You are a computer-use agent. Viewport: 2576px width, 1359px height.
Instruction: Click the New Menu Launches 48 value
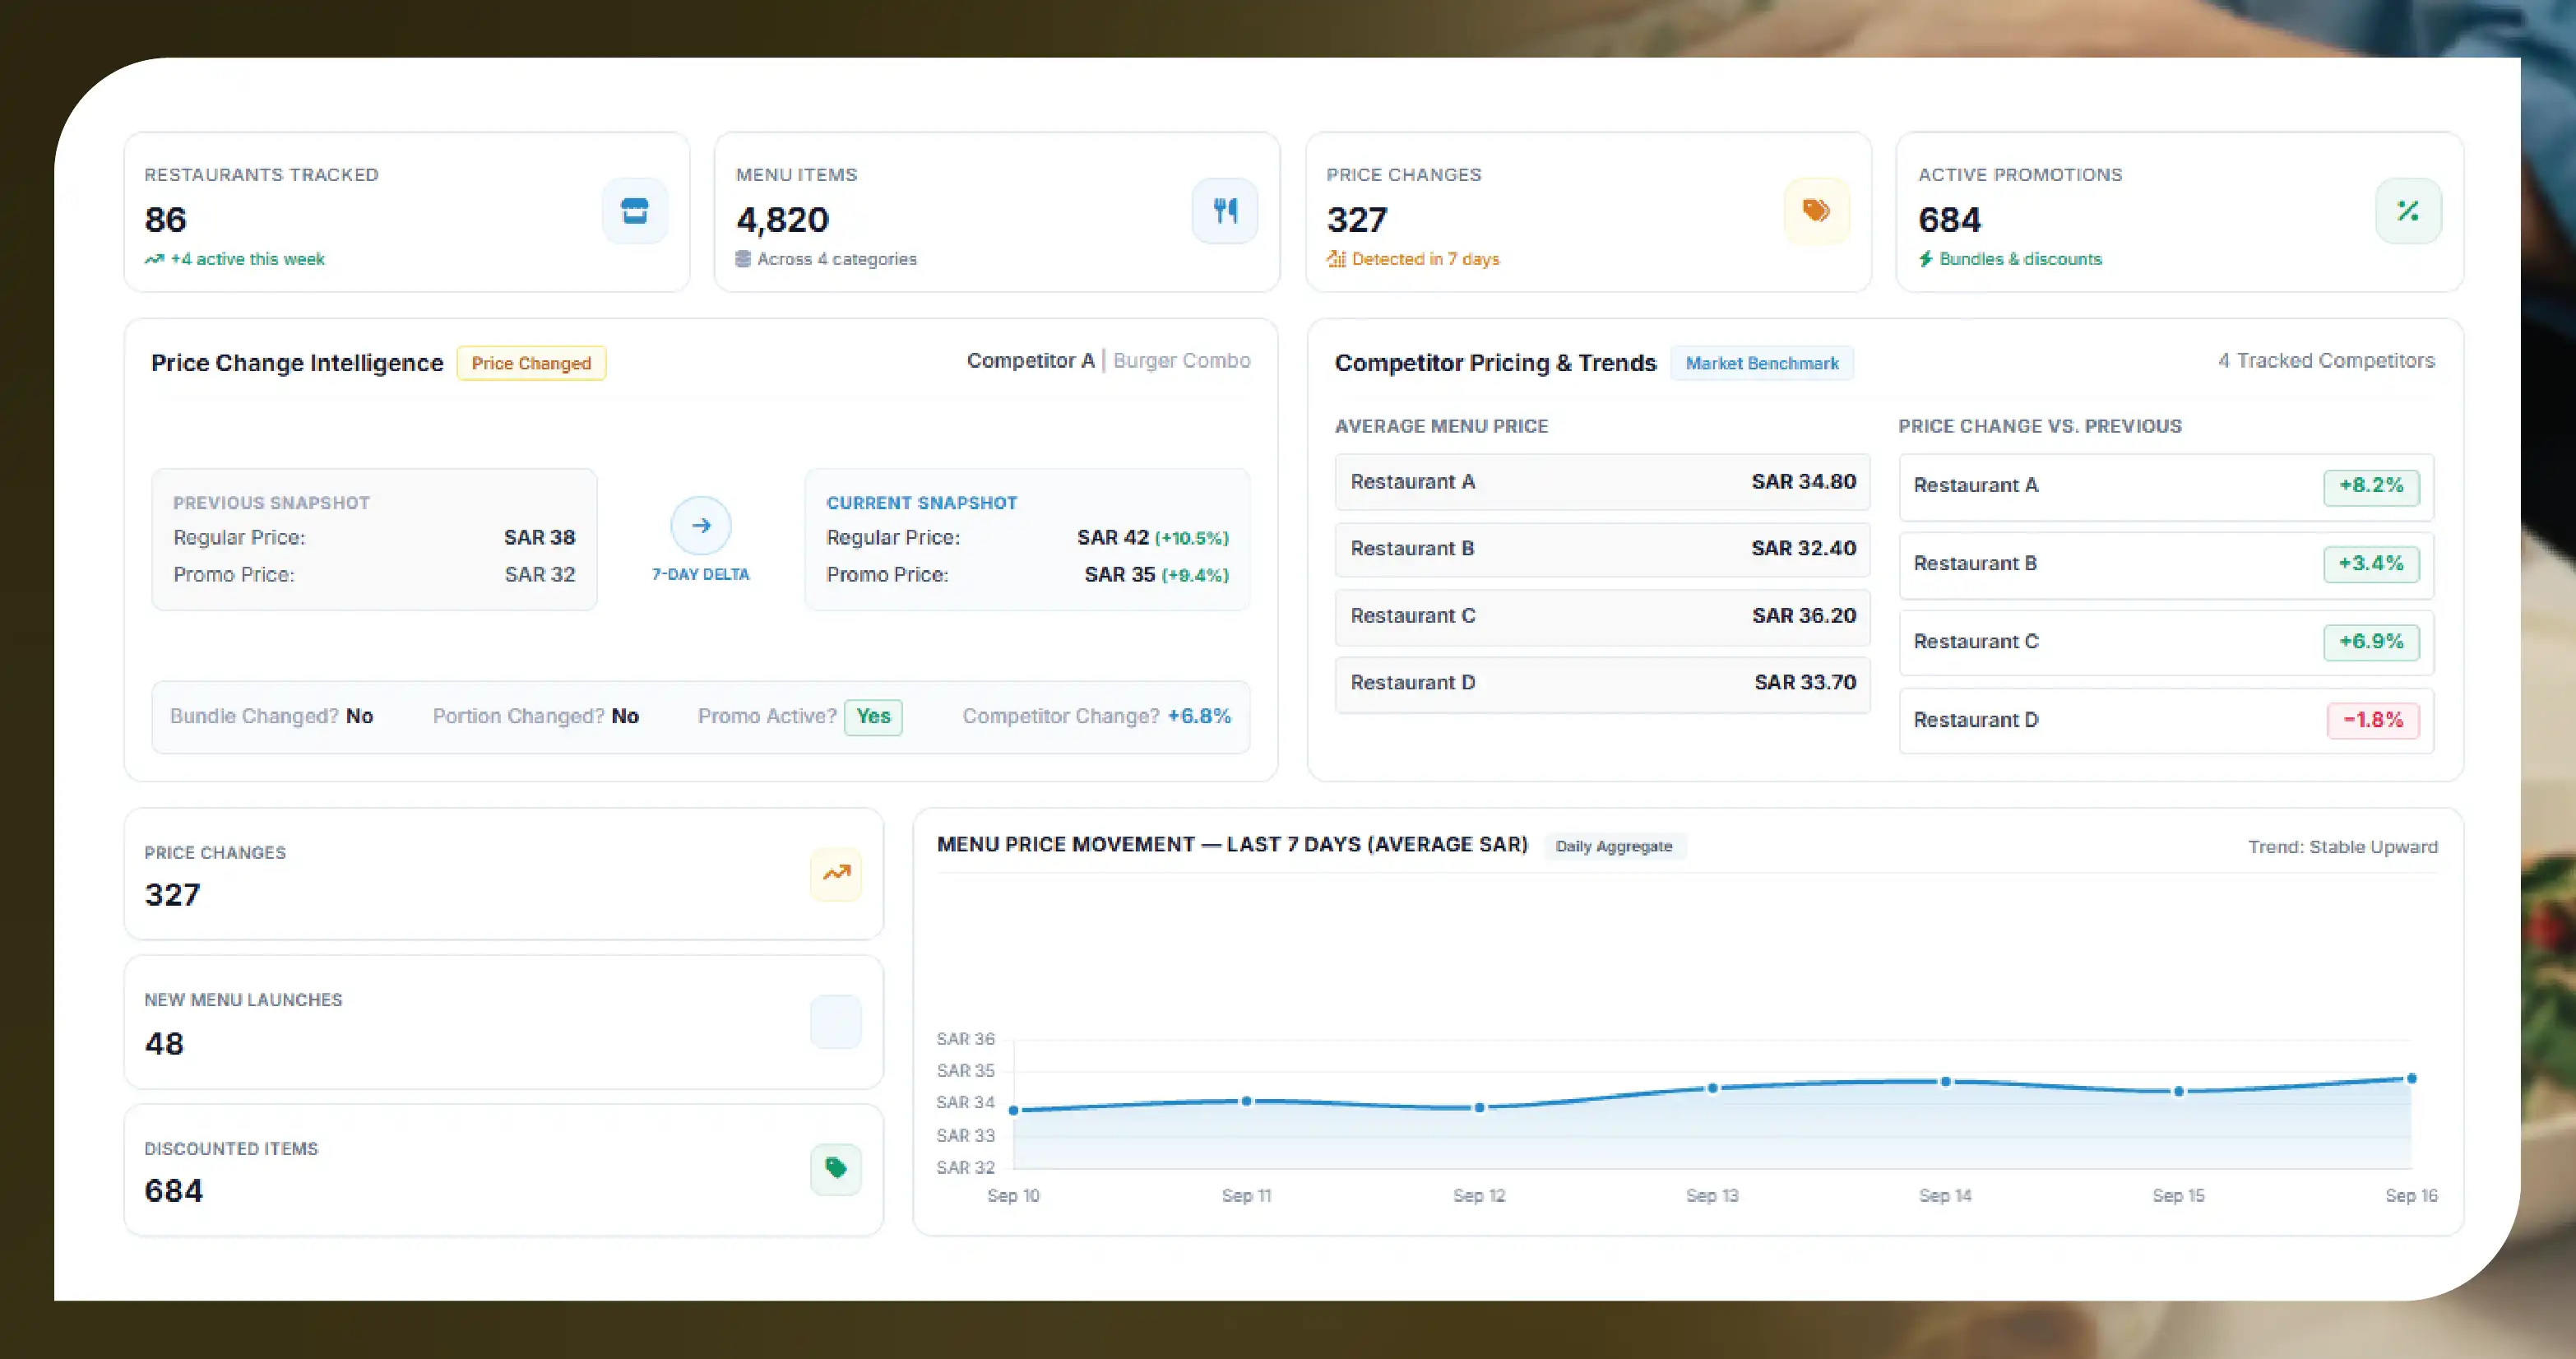164,1044
